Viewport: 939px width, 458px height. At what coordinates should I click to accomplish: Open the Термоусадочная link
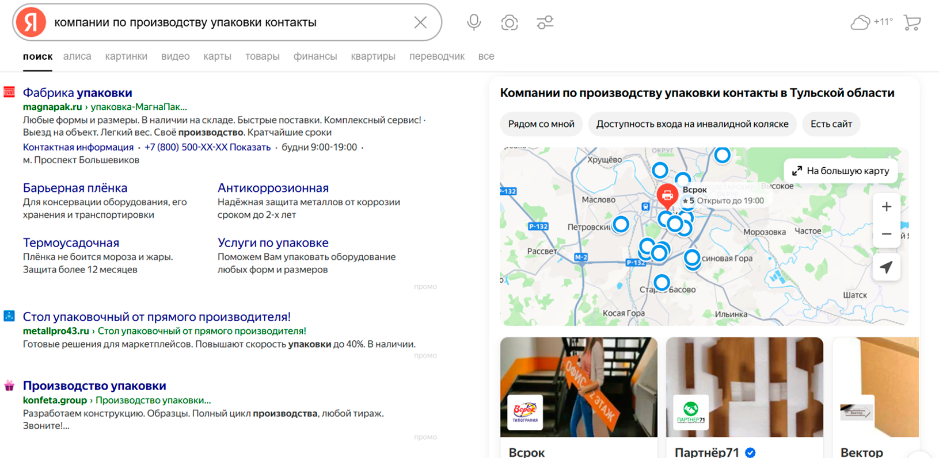(71, 243)
